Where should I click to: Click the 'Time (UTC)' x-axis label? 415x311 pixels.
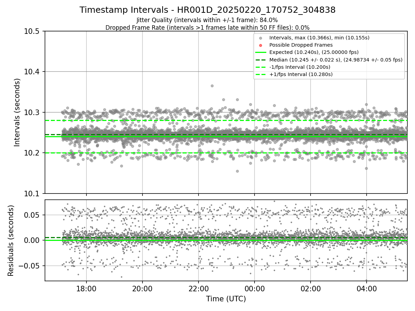coord(226,299)
